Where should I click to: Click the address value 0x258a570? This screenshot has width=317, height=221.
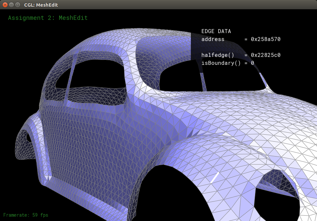(265, 39)
